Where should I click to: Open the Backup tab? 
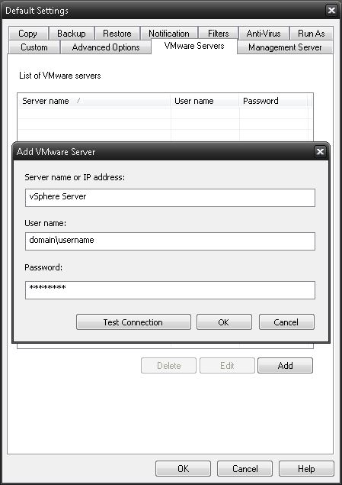click(72, 34)
